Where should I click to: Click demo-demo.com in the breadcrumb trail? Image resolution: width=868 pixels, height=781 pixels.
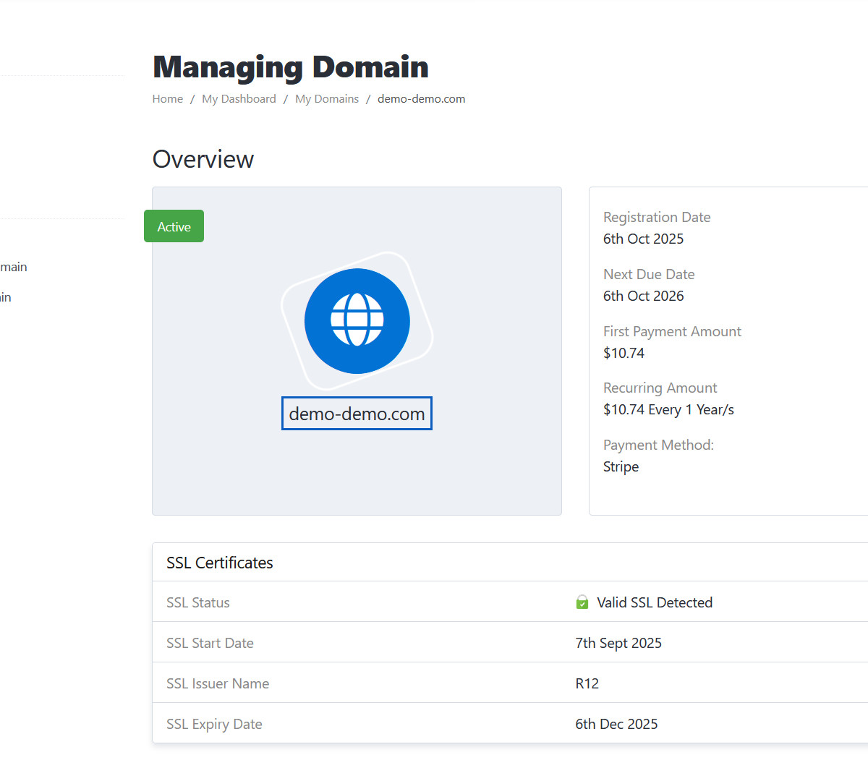coord(421,99)
